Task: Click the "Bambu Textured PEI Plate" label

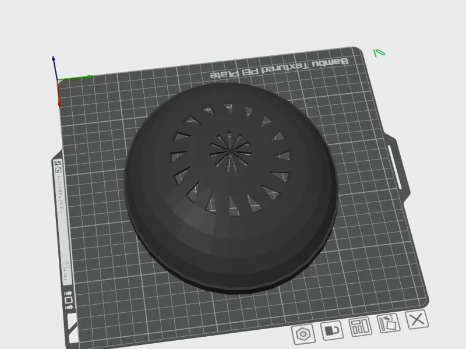Action: pos(279,68)
